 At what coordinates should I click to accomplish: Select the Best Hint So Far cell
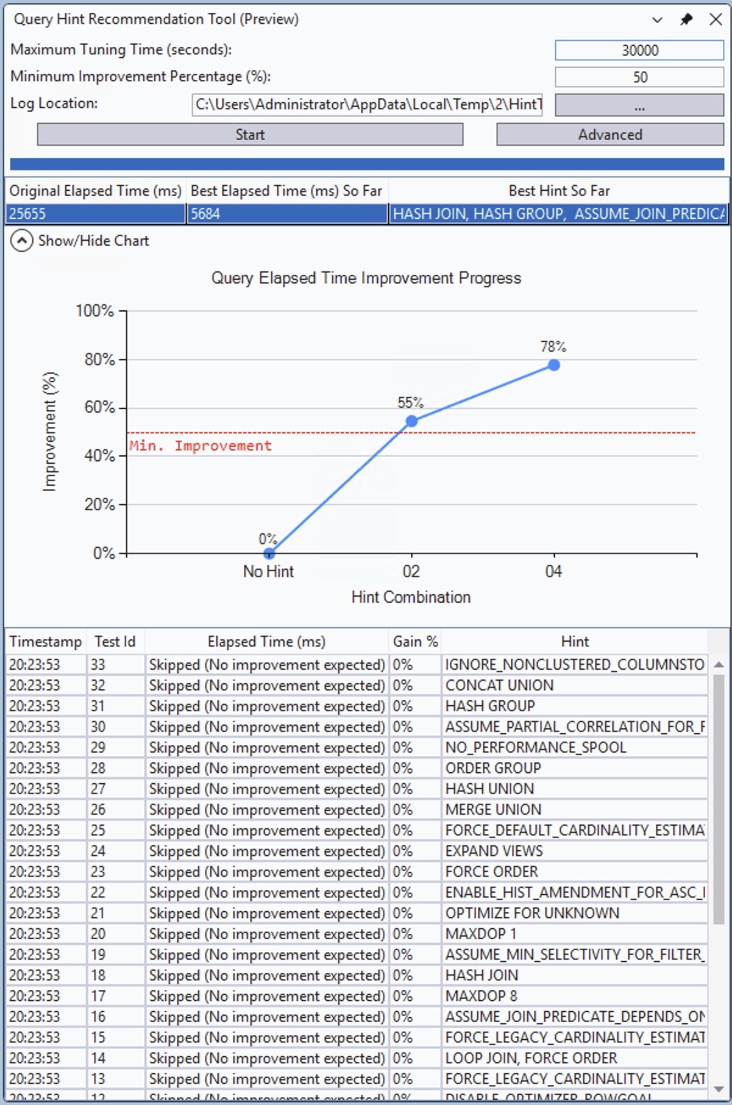558,214
